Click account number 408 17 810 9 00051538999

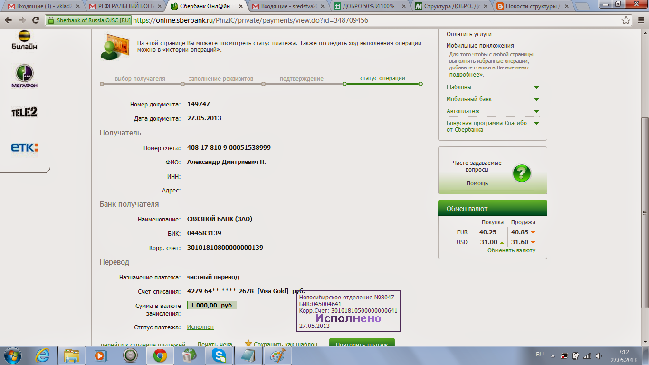tap(229, 148)
